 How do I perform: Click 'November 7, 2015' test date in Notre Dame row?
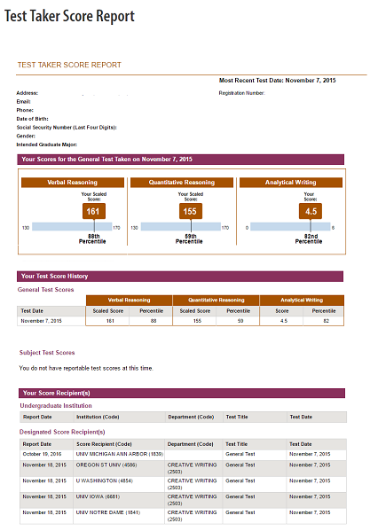point(310,512)
